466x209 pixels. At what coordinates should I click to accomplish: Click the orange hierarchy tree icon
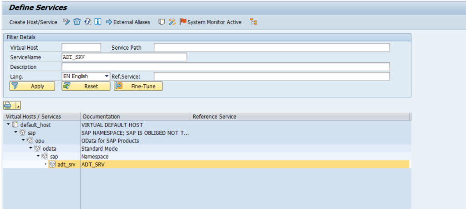click(253, 22)
